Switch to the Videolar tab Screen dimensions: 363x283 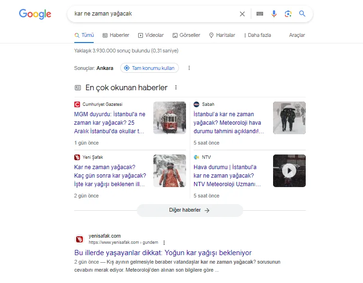(x=151, y=35)
